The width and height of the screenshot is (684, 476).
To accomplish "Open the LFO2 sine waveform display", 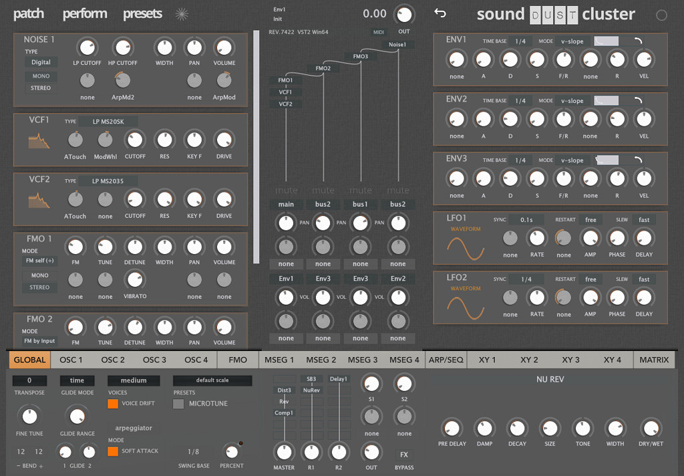I will (466, 308).
